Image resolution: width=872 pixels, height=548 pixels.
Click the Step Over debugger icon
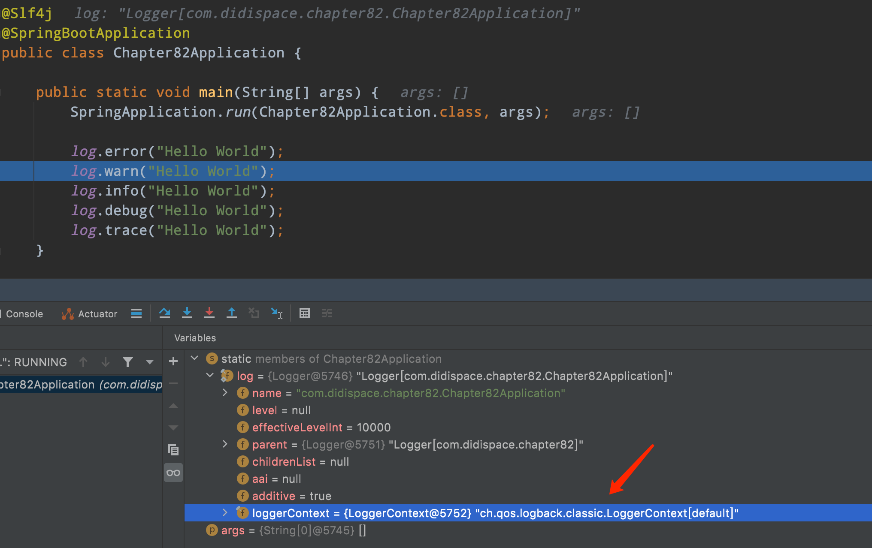click(165, 313)
